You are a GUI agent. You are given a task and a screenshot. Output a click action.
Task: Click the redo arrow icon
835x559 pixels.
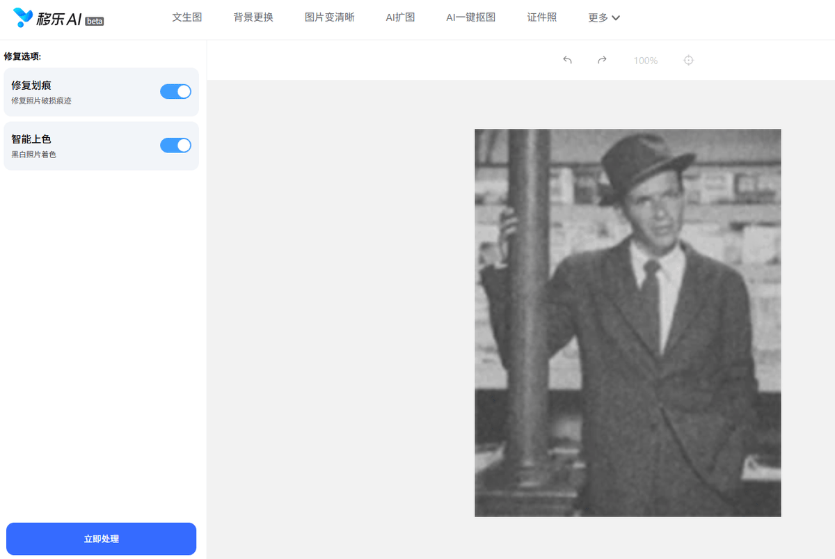point(602,61)
